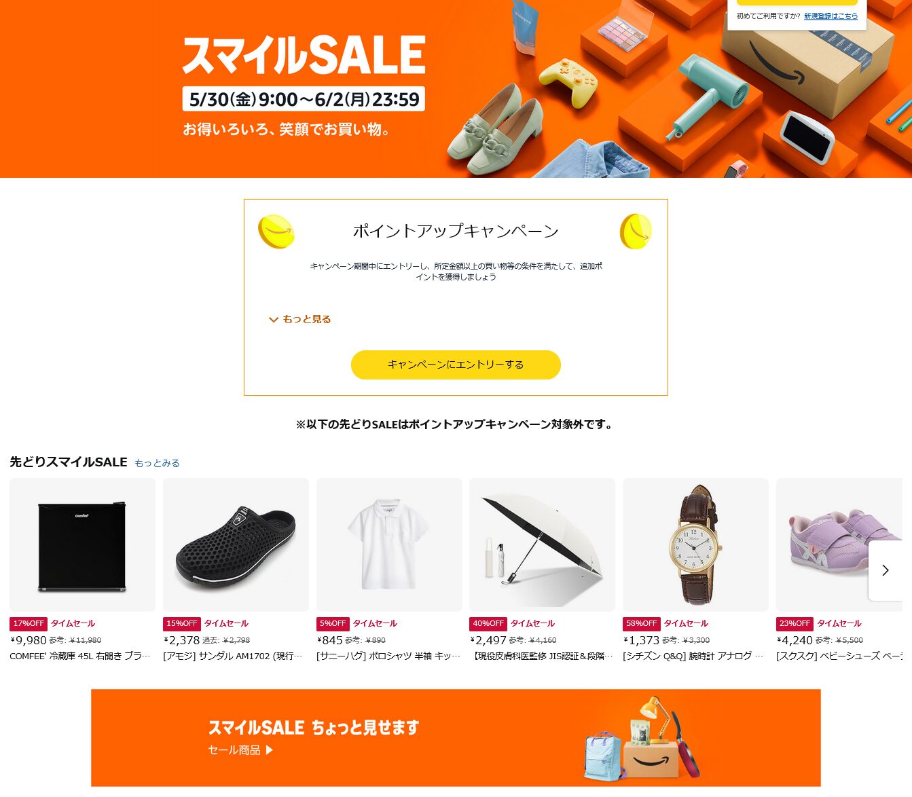Click the left gold coin icon

pyautogui.click(x=276, y=231)
